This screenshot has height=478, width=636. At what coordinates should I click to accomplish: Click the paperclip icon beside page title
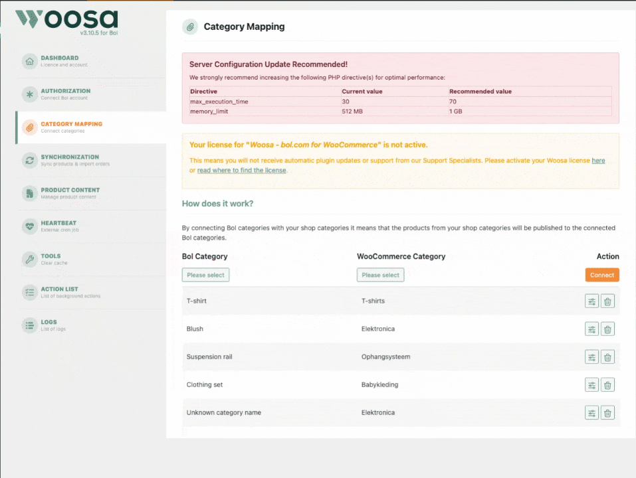[190, 27]
